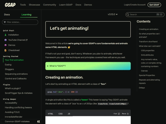Click the external link icon beside YouTube Channel
Viewport: 166px width, 124px height.
26,40
